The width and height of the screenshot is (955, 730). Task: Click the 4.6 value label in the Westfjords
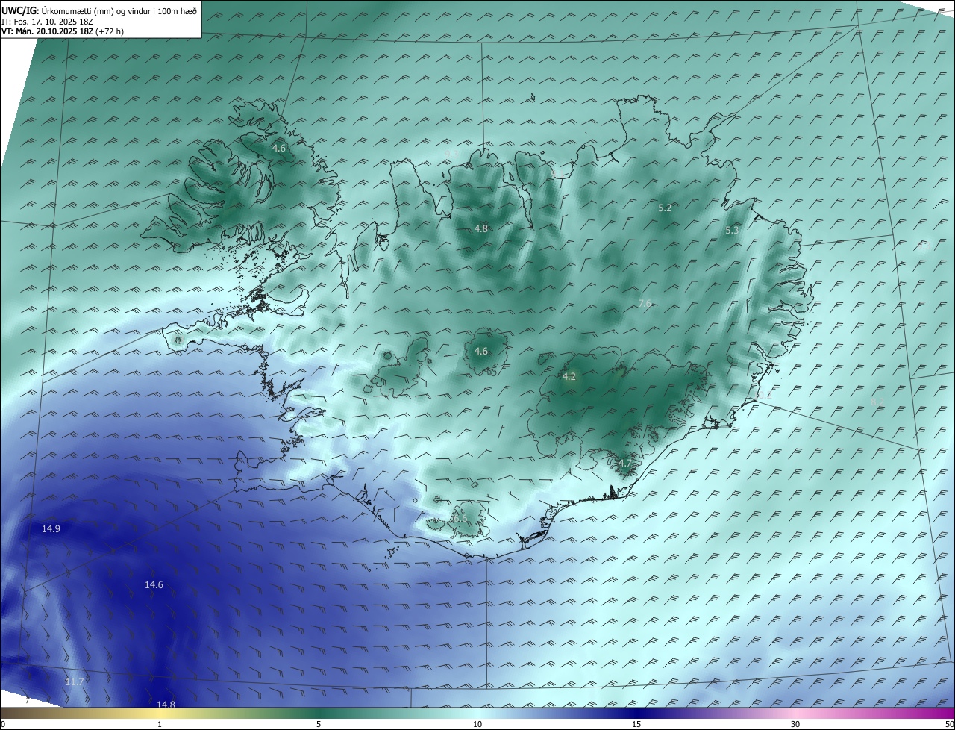pyautogui.click(x=278, y=148)
